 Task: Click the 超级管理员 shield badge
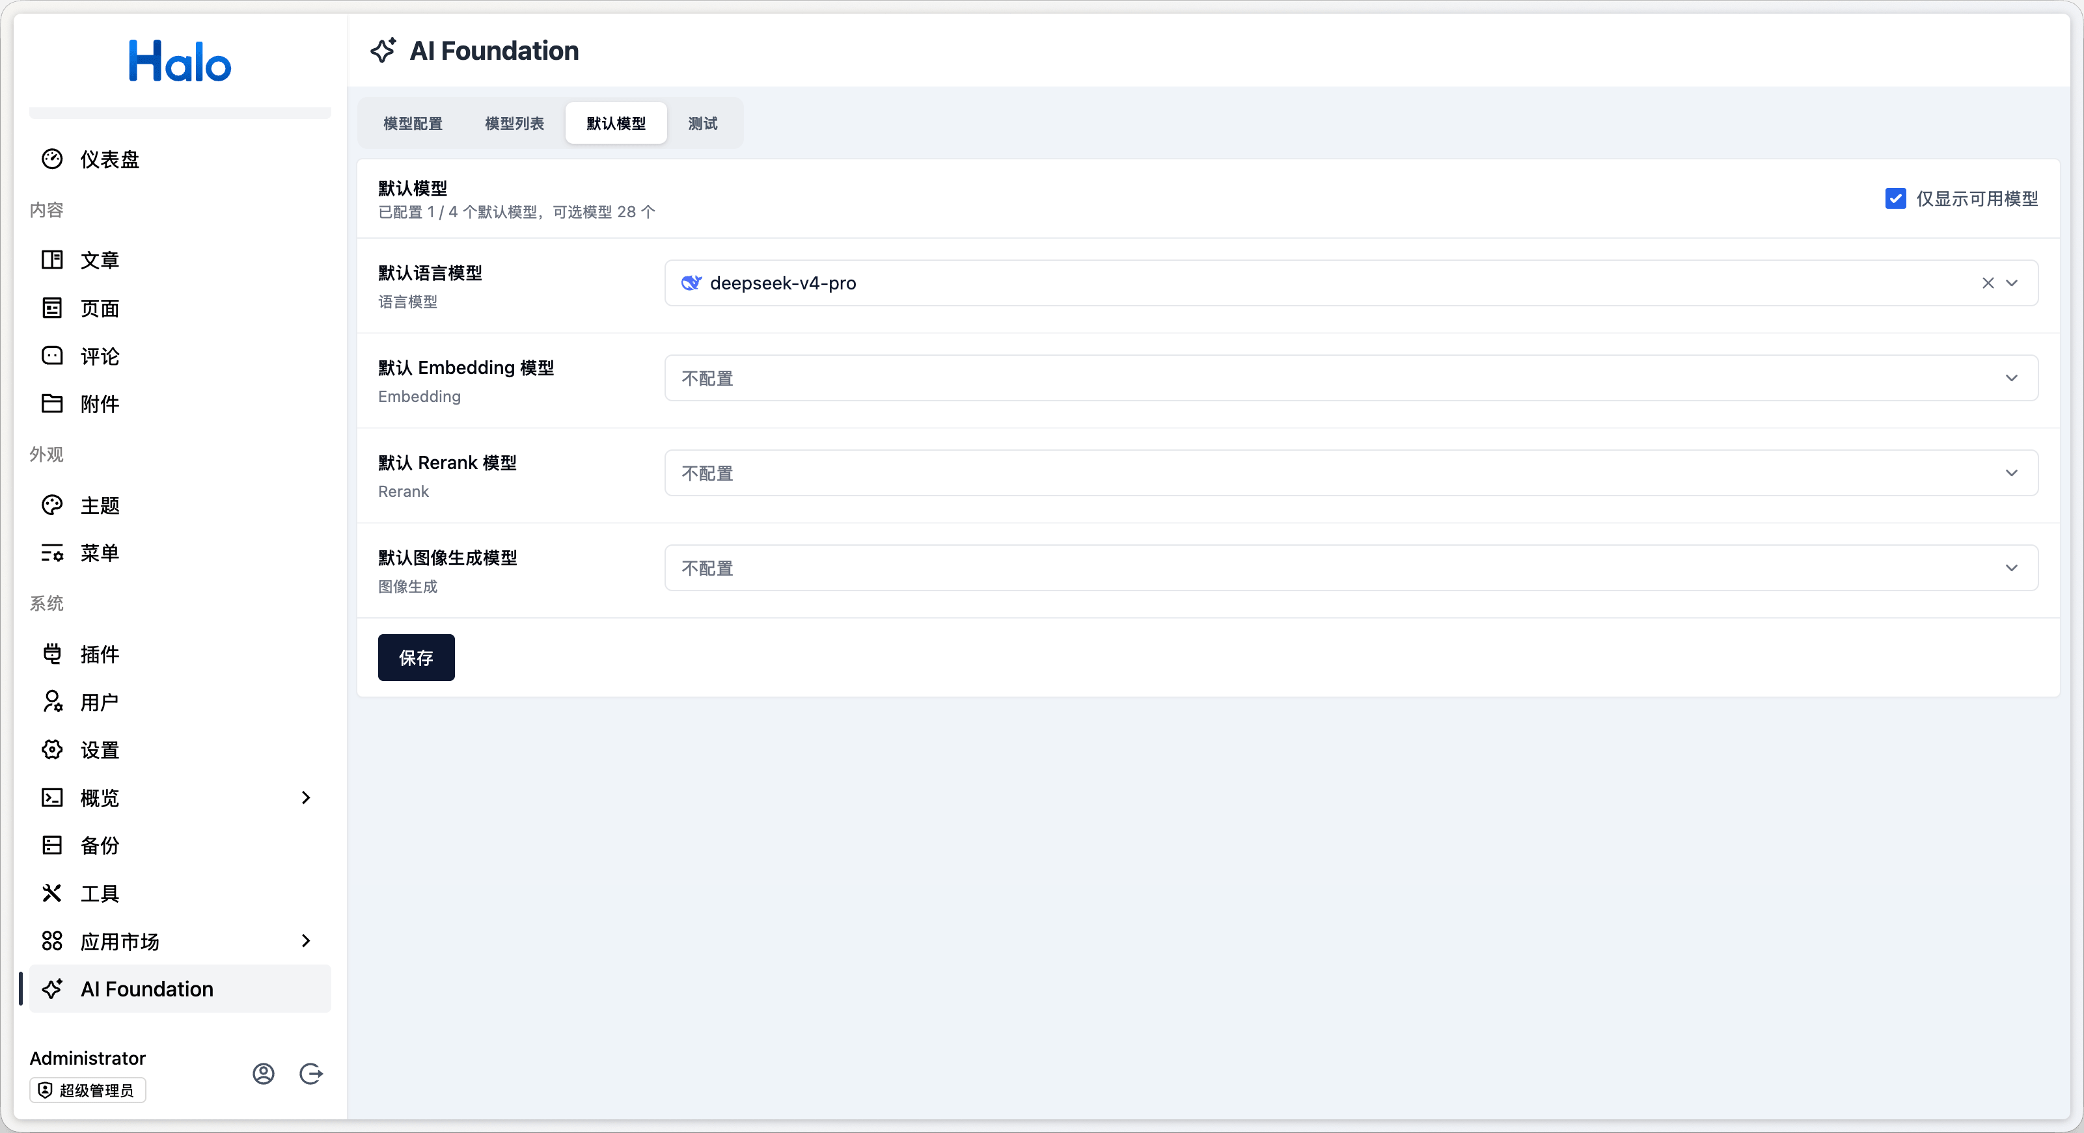[87, 1089]
